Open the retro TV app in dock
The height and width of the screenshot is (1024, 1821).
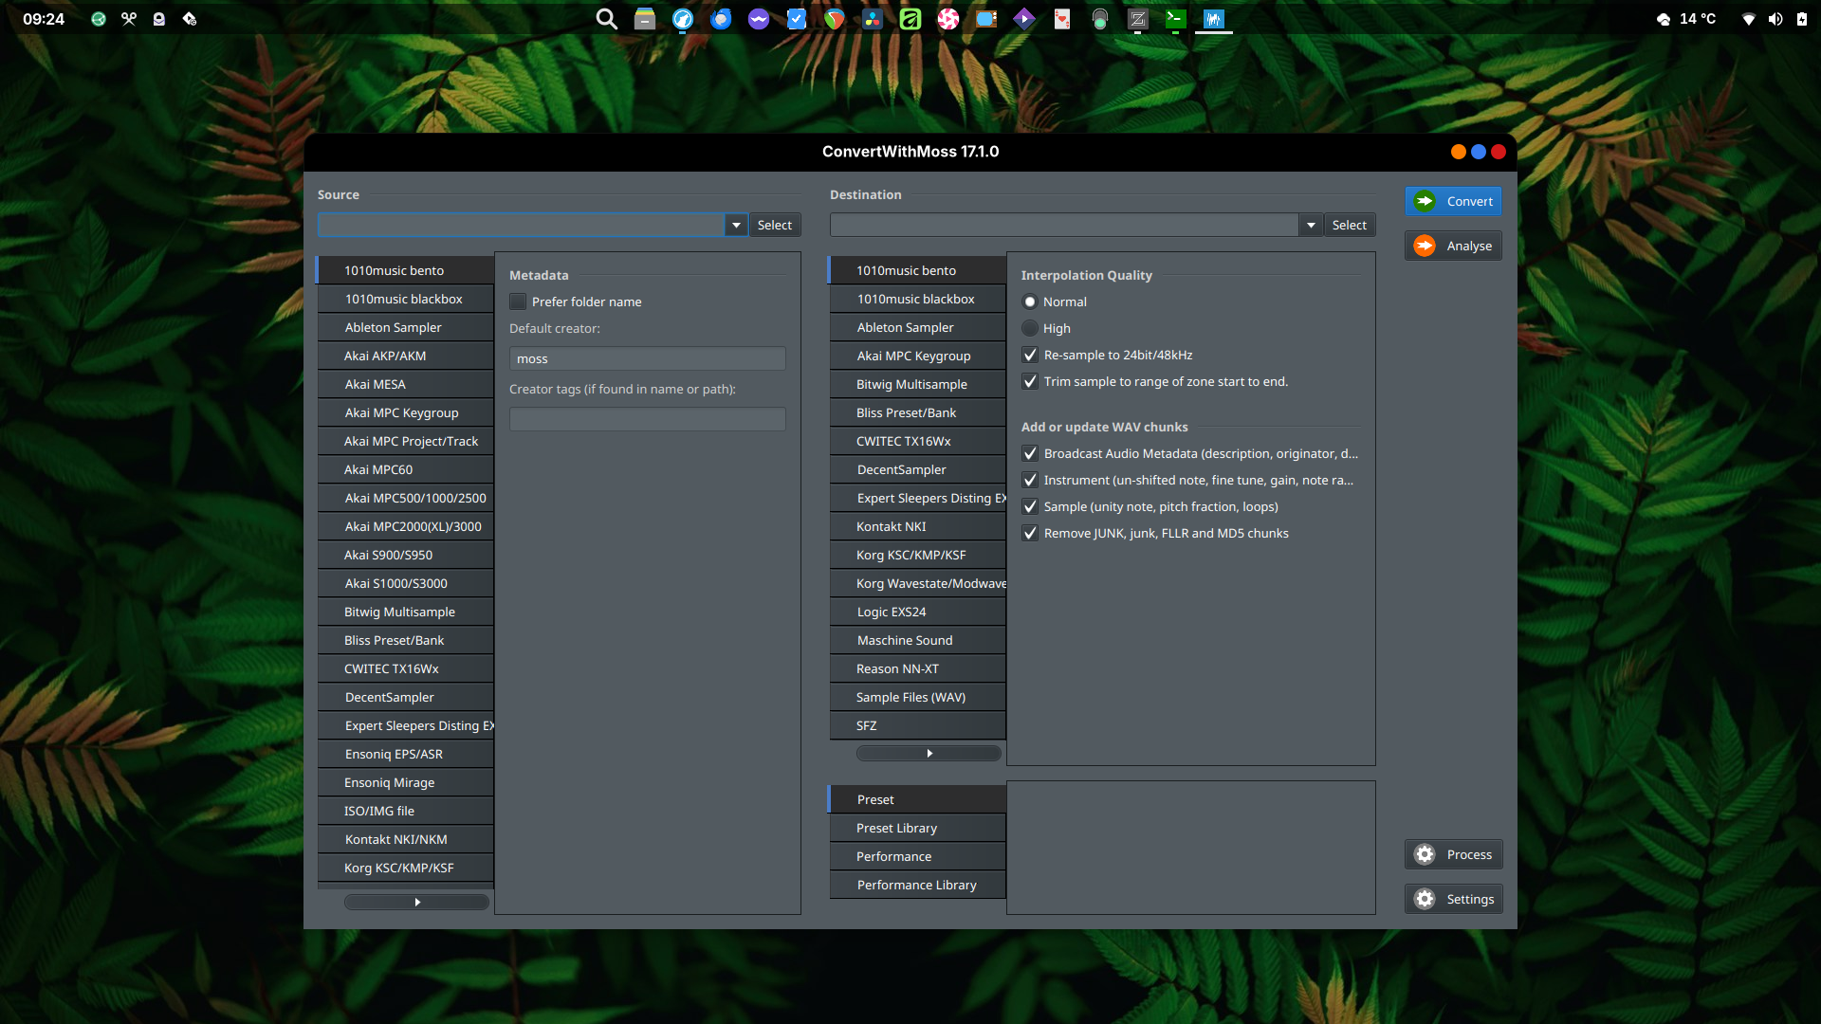pyautogui.click(x=986, y=19)
